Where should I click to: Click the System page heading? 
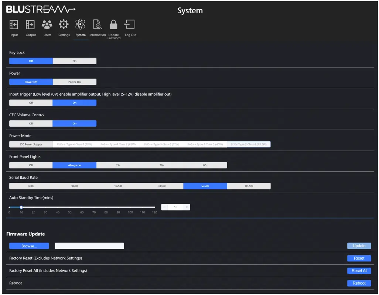tap(190, 11)
